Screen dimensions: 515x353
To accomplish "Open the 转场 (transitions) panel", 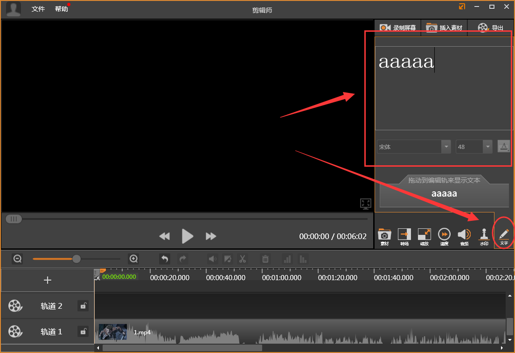I will point(404,236).
